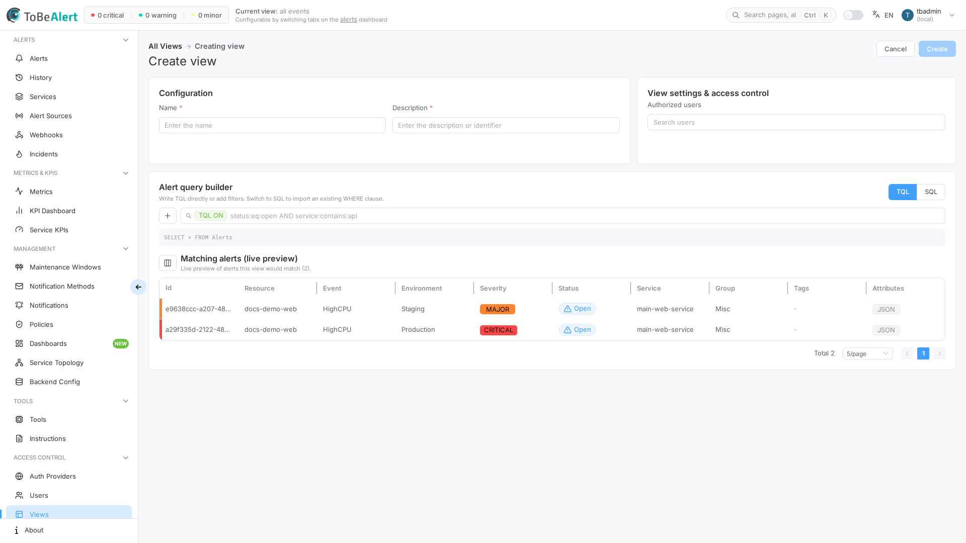Image resolution: width=966 pixels, height=543 pixels.
Task: Open Alert Sources broadcast icon
Action: pos(19,116)
